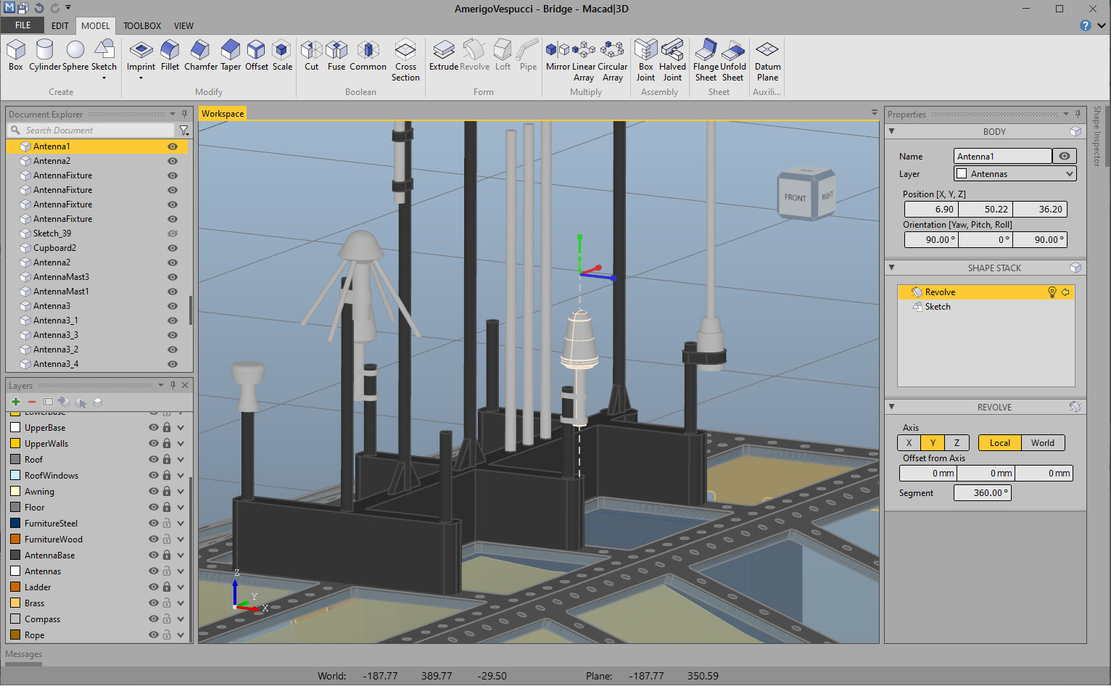Open the Layer dropdown showing Antennas
The image size is (1111, 686).
pyautogui.click(x=1015, y=174)
